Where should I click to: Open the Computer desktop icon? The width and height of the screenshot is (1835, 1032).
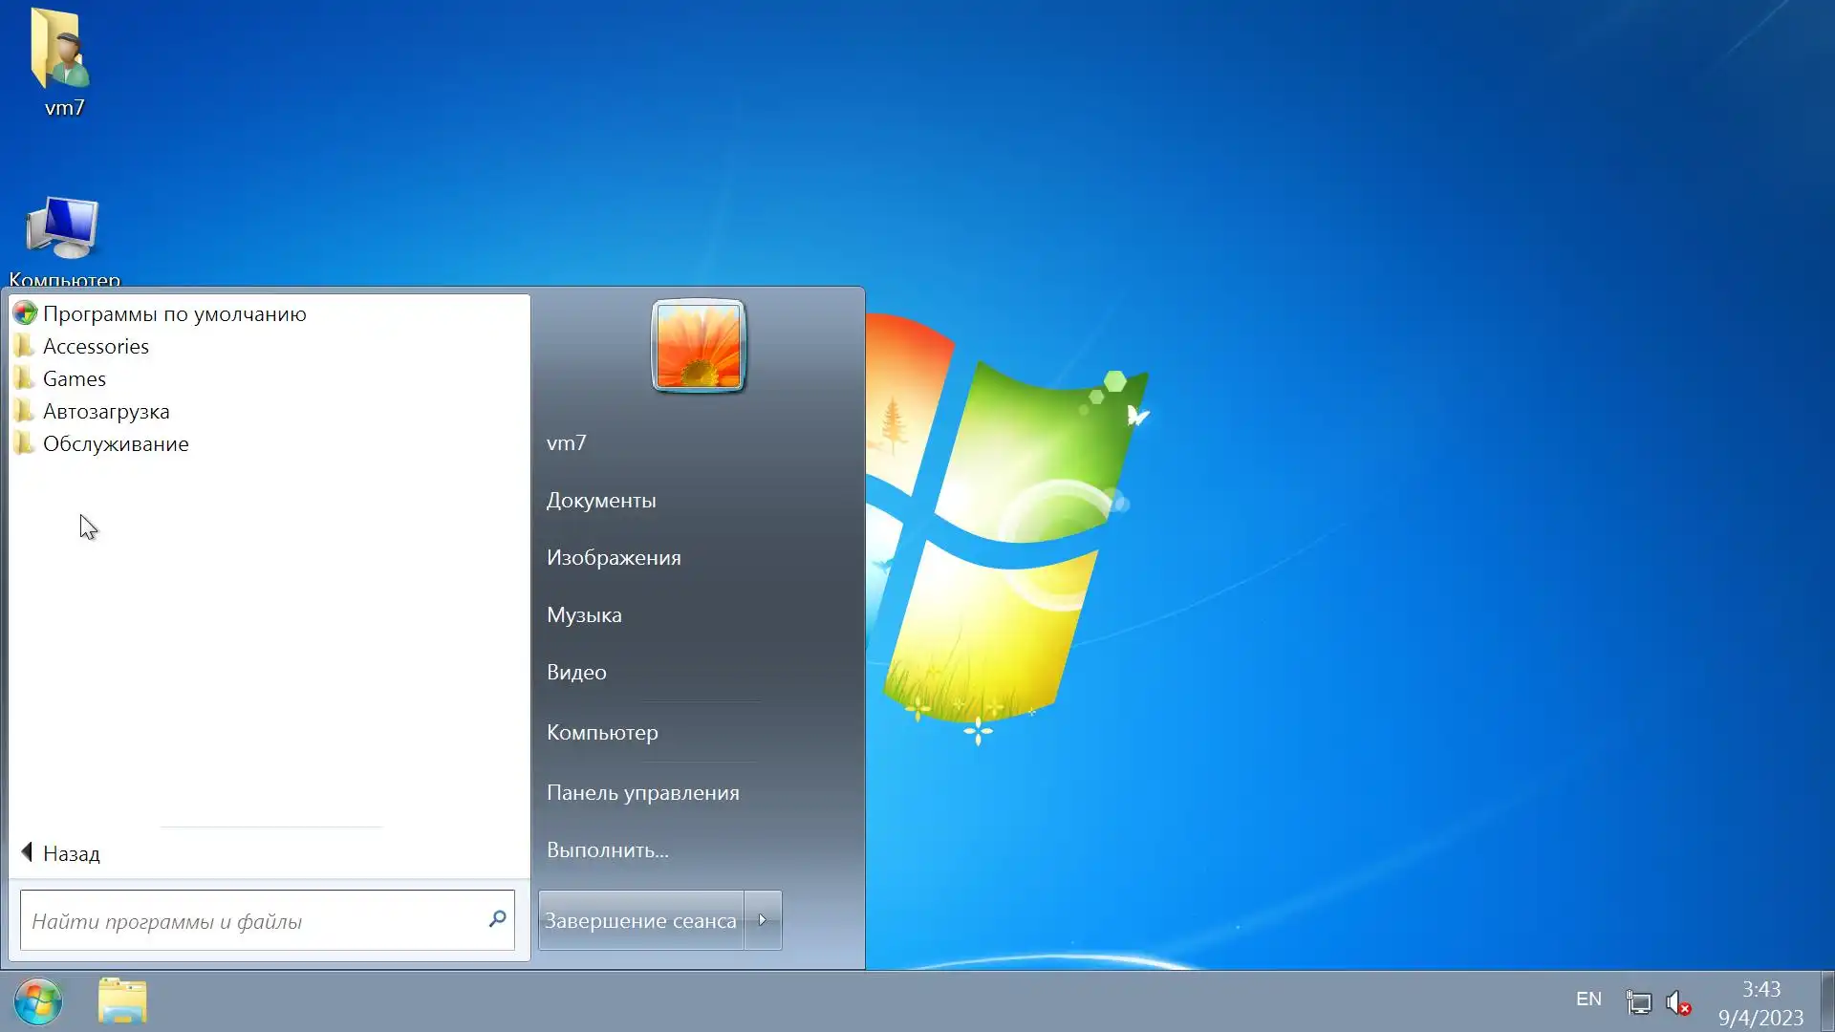(63, 234)
